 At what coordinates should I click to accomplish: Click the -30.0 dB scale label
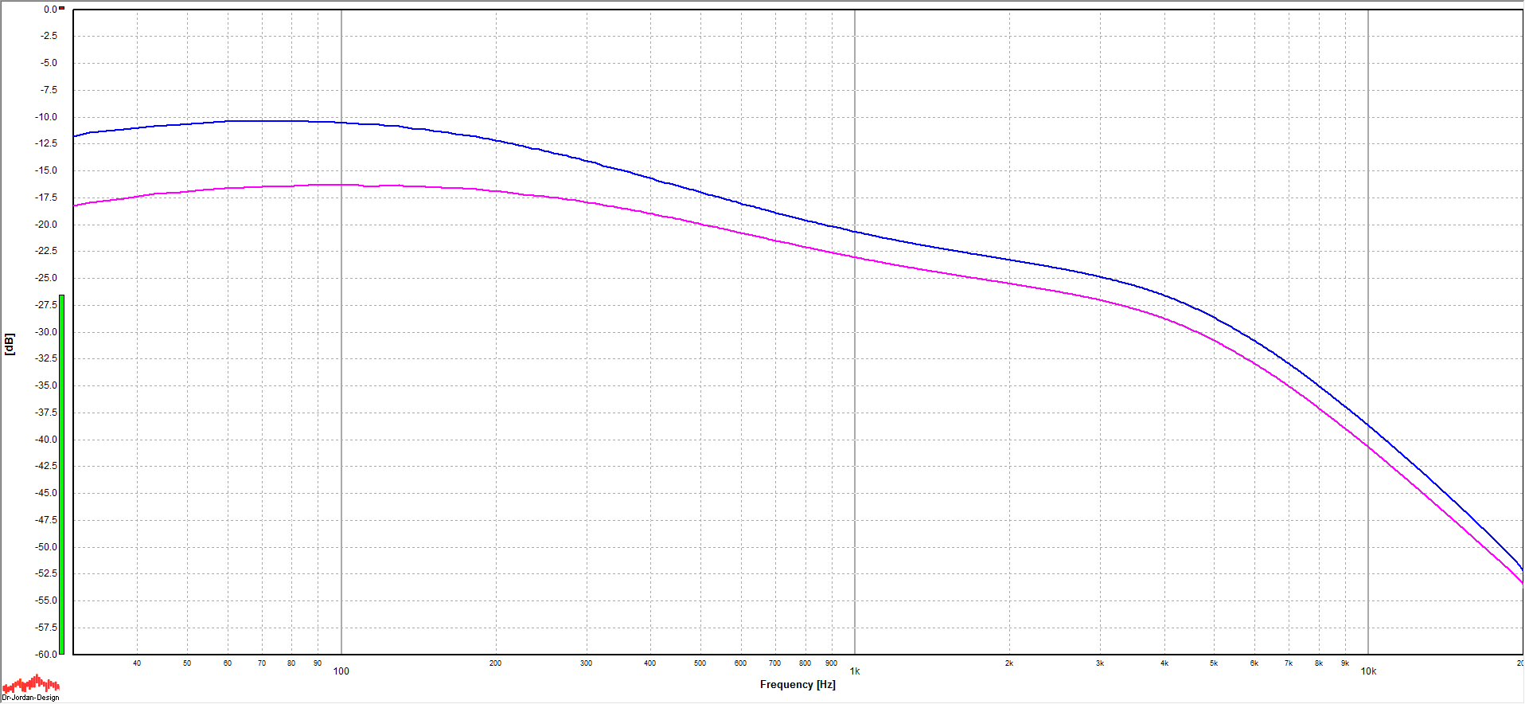click(x=46, y=332)
